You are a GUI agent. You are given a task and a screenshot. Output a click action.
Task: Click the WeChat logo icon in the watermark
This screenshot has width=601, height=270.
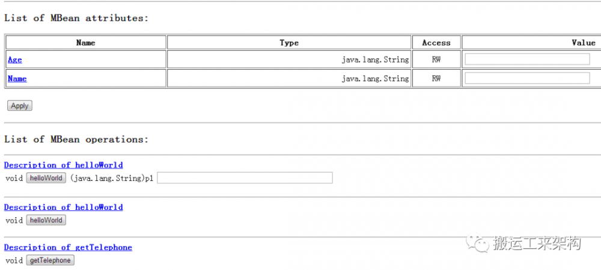(x=481, y=243)
